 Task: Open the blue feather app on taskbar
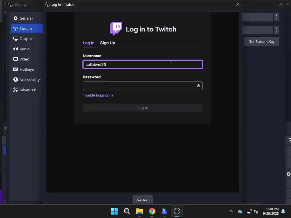(x=165, y=211)
